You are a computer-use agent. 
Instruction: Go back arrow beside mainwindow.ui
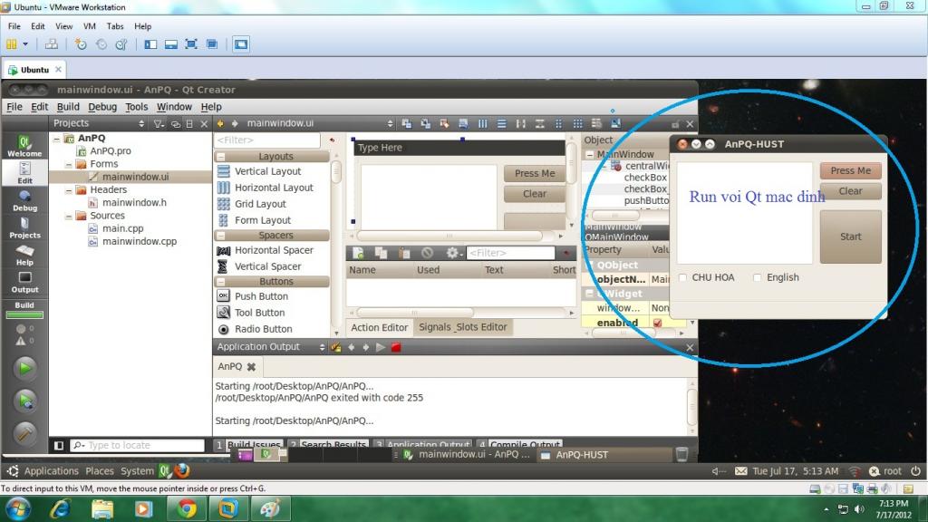click(221, 123)
